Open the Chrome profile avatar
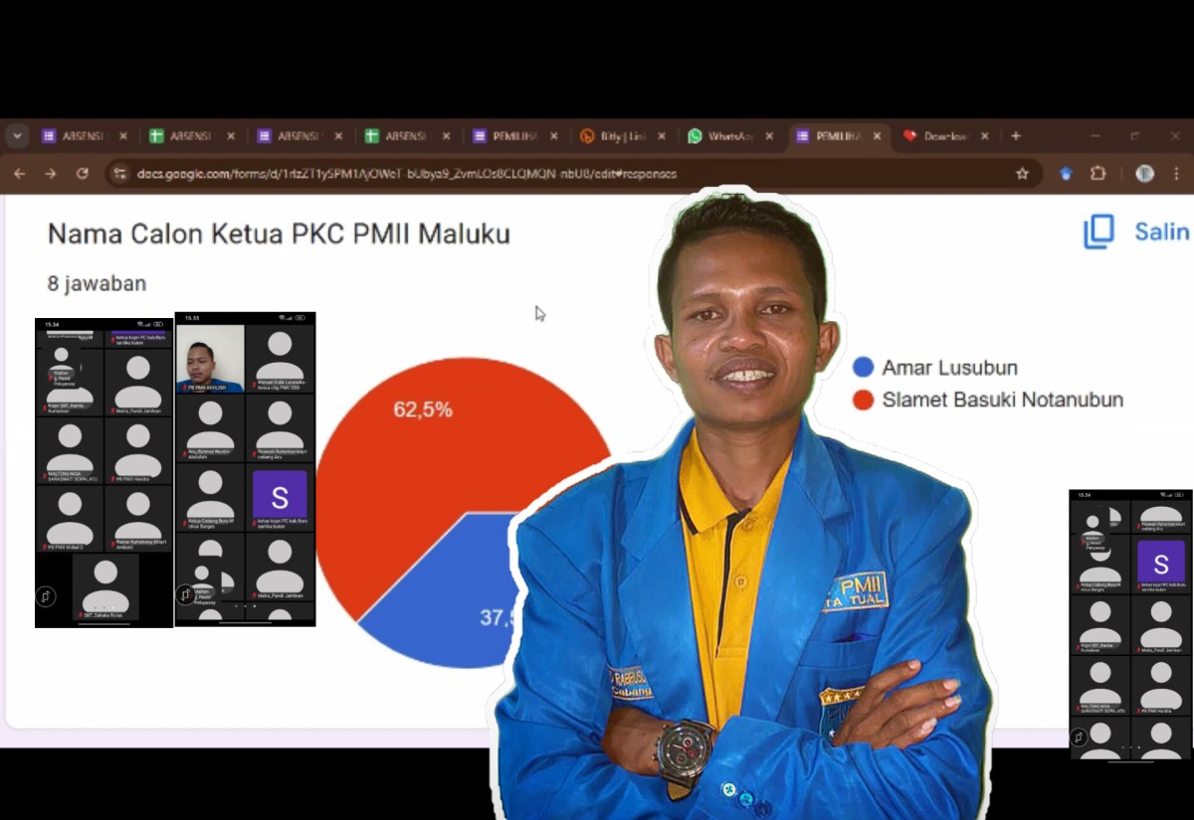The width and height of the screenshot is (1194, 820). [1144, 174]
